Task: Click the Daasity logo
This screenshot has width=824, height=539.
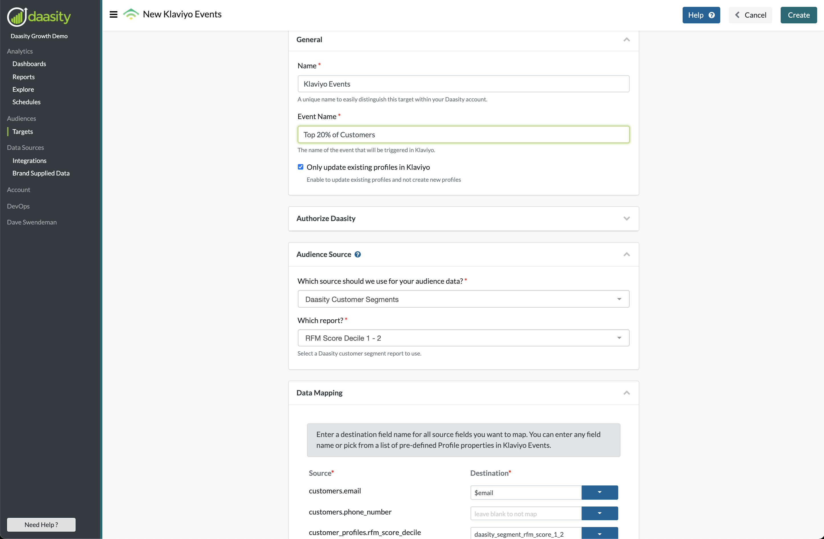Action: [x=39, y=16]
